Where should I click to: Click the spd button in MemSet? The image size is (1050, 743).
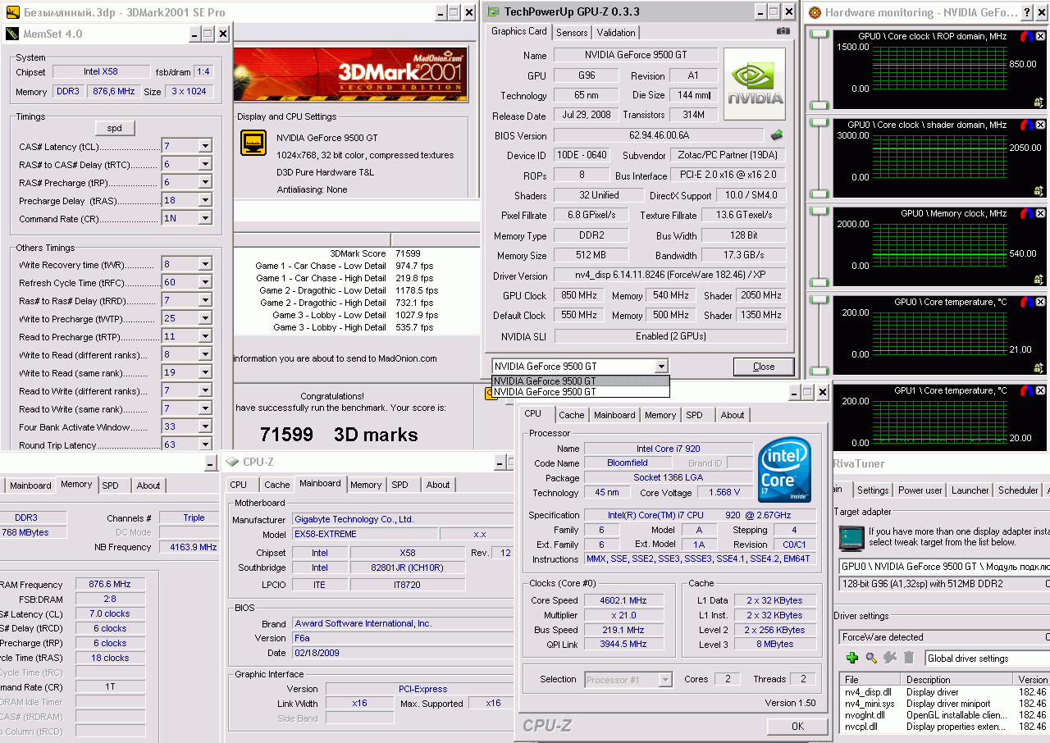coord(115,129)
